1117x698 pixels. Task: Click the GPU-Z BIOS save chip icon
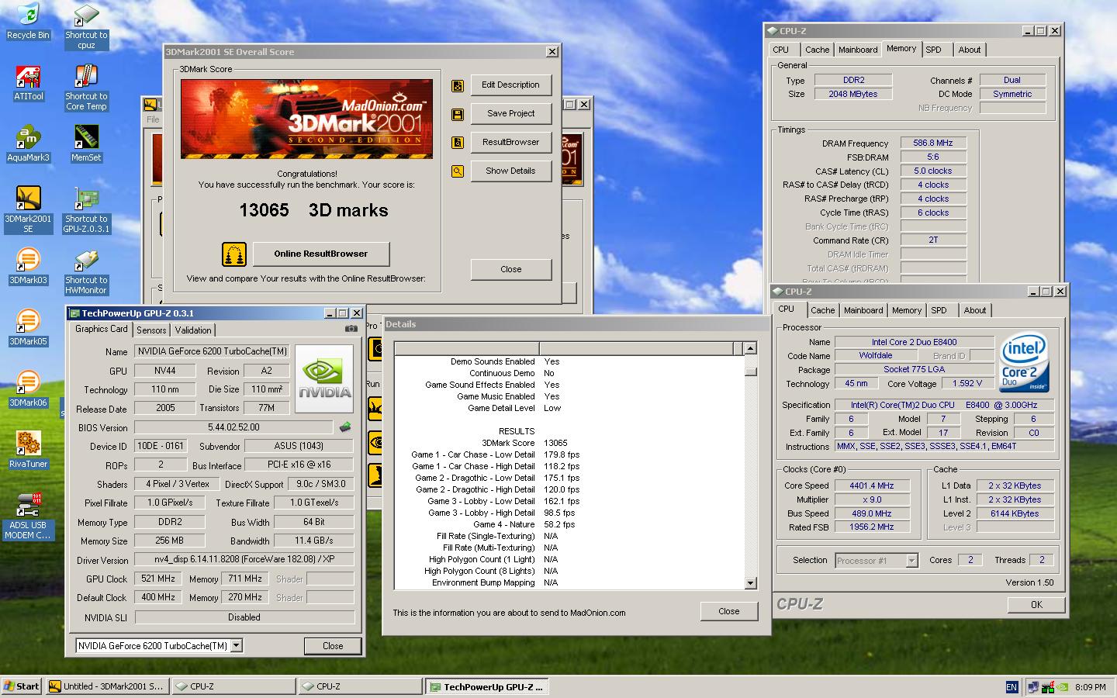tap(345, 427)
